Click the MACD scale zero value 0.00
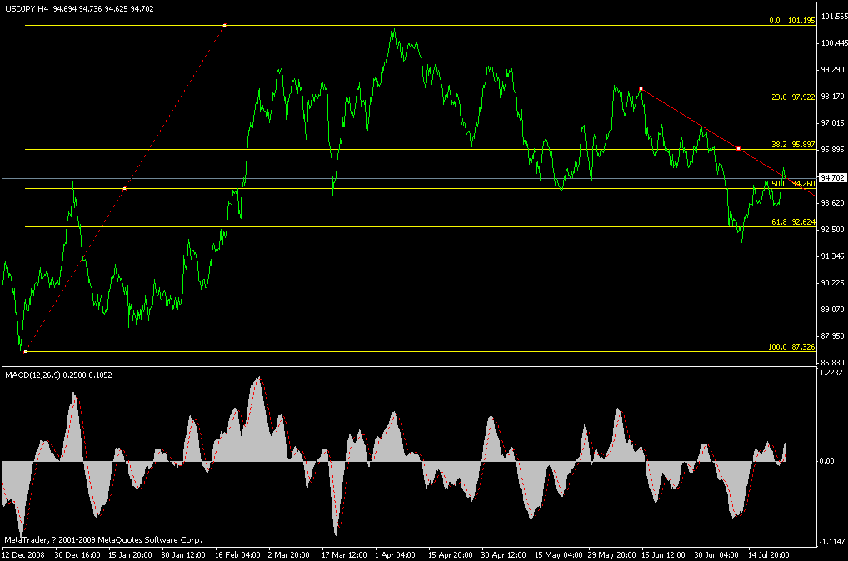This screenshot has width=848, height=561. click(827, 461)
